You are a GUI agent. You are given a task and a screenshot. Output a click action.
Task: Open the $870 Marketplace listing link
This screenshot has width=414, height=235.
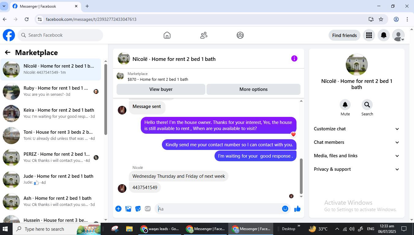coord(158,79)
